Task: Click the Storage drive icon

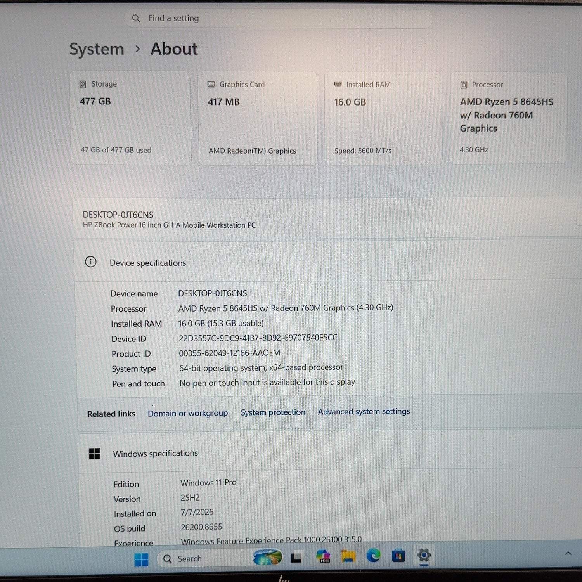Action: click(83, 84)
